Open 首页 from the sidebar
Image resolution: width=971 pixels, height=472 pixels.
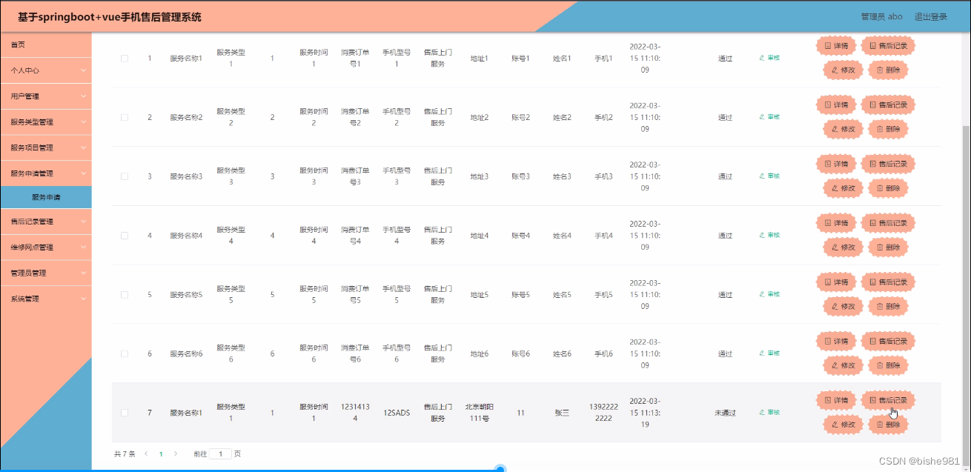(x=46, y=44)
